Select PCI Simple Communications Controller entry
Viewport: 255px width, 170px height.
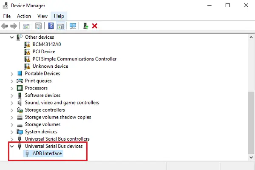(x=74, y=59)
